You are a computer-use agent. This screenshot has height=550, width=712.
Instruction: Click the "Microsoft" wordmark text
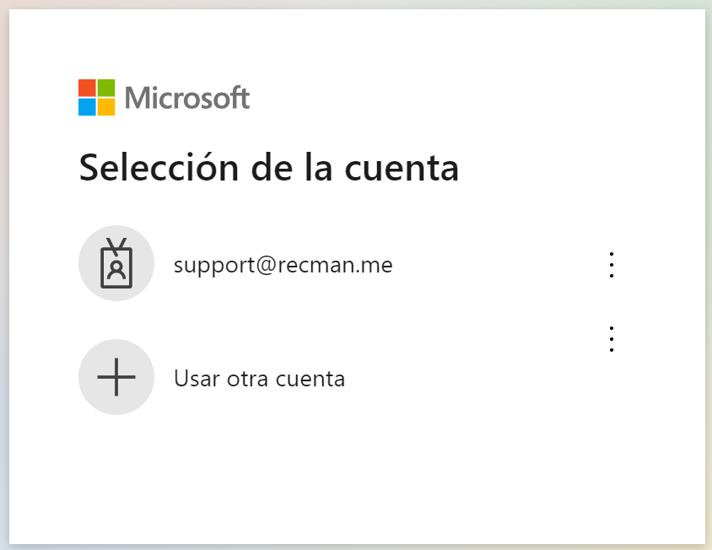click(187, 98)
